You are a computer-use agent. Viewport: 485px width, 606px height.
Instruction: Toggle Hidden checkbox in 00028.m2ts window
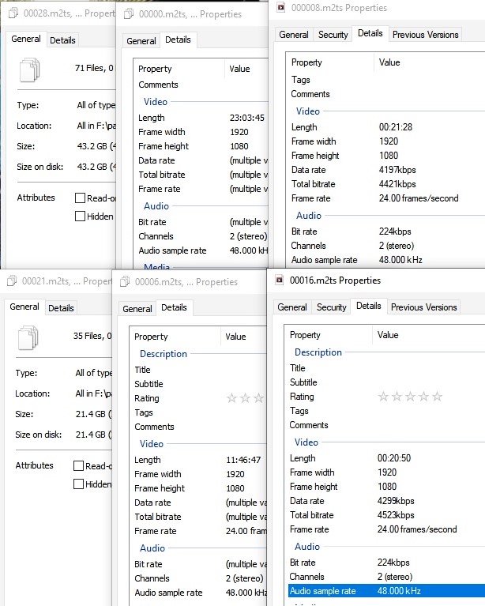click(80, 216)
